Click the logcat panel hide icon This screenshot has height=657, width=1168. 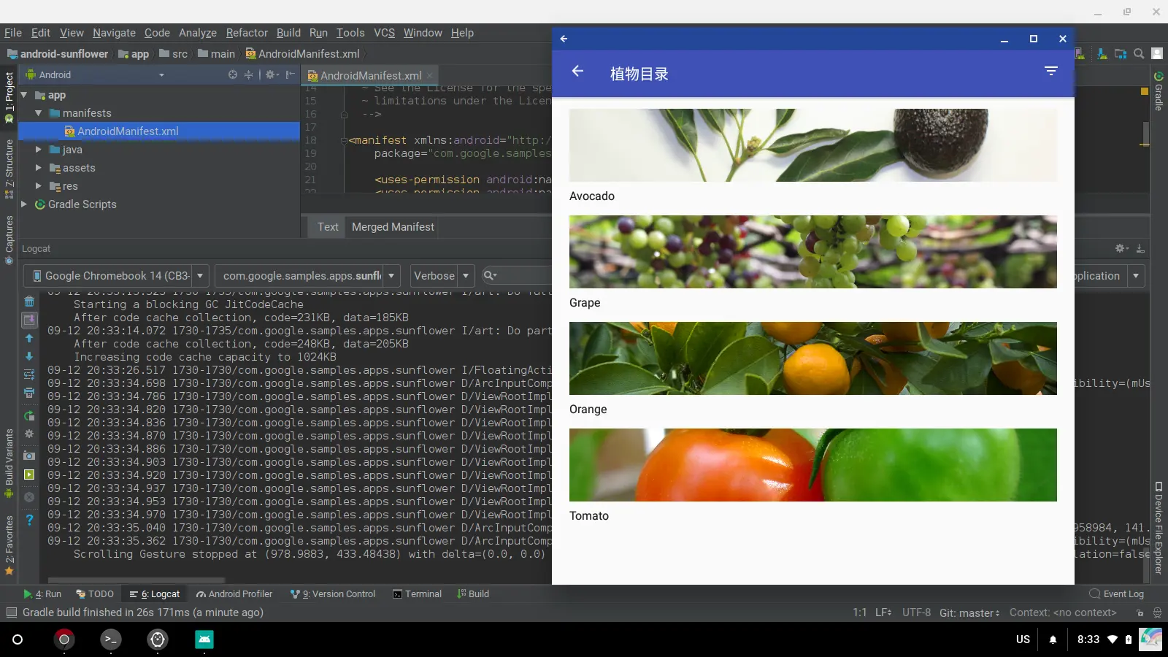(x=1140, y=249)
